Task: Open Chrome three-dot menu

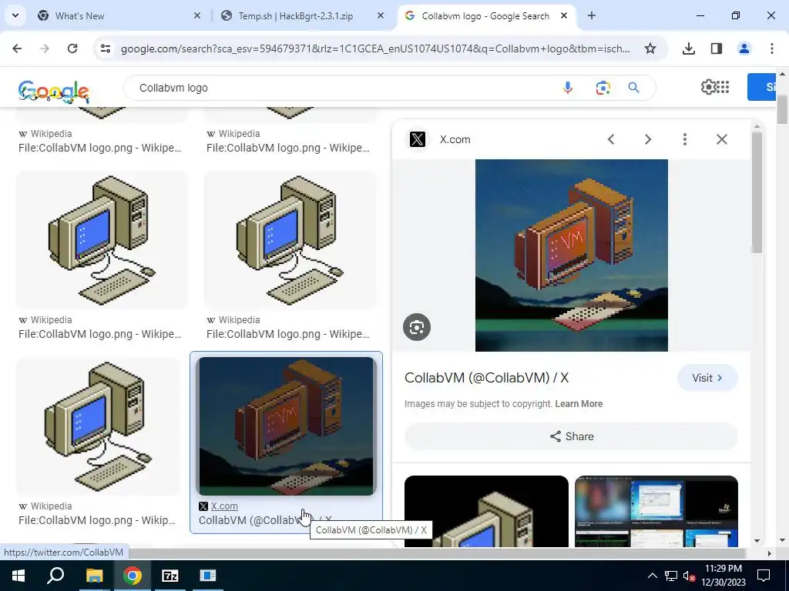Action: [772, 48]
